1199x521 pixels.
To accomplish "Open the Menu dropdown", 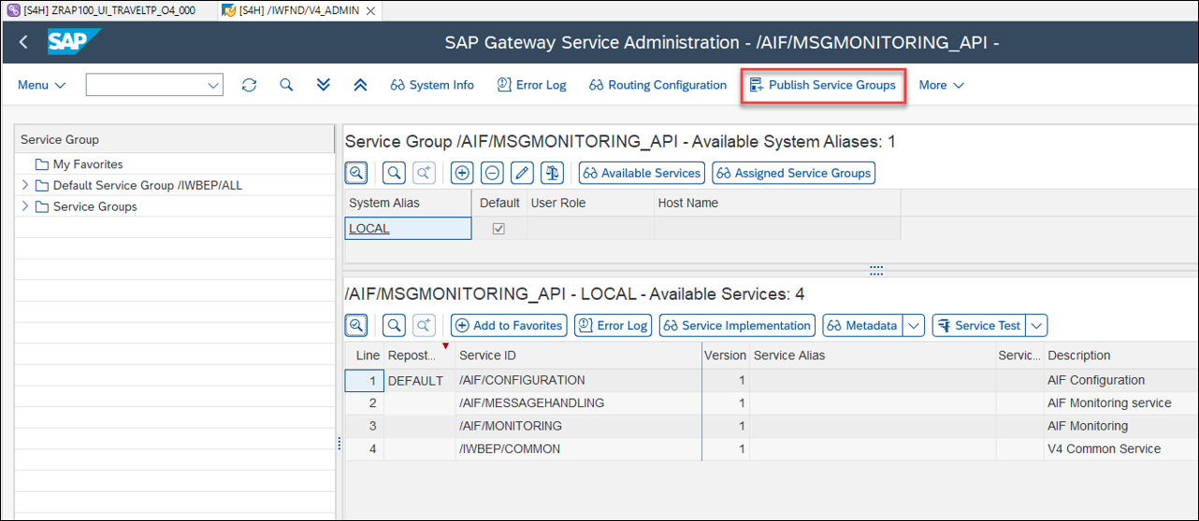I will click(42, 85).
